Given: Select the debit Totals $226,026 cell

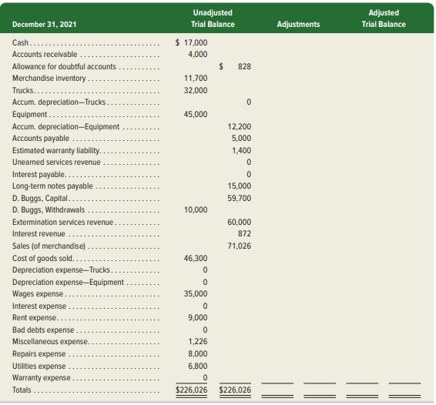Looking at the screenshot, I should [x=191, y=390].
